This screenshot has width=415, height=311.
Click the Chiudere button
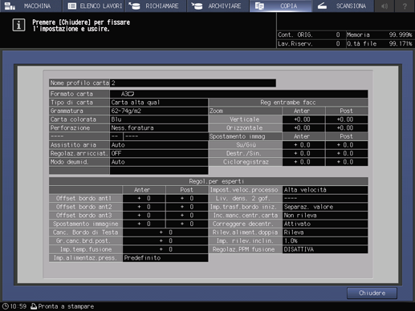click(372, 293)
